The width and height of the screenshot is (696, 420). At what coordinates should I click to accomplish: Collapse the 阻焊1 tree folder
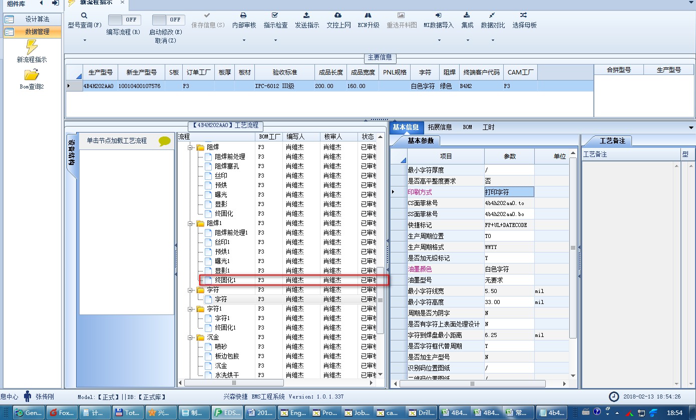[190, 223]
